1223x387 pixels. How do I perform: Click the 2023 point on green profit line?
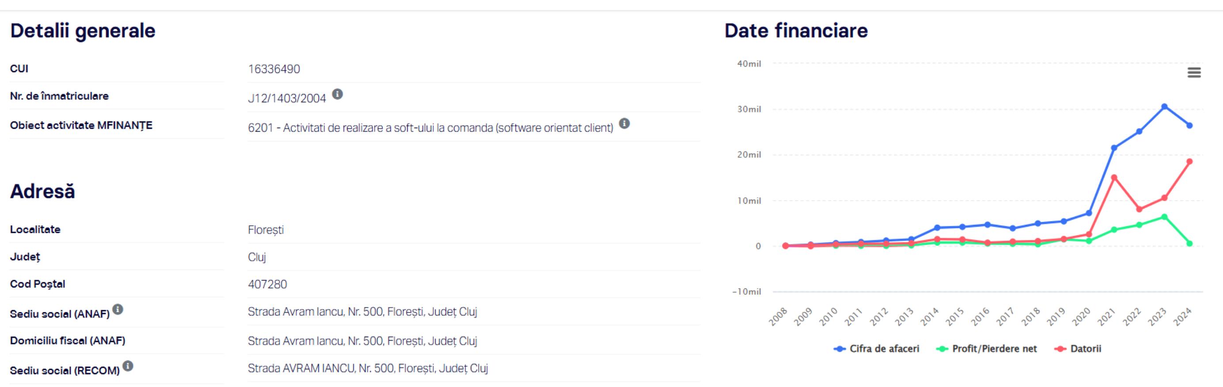pyautogui.click(x=1164, y=217)
